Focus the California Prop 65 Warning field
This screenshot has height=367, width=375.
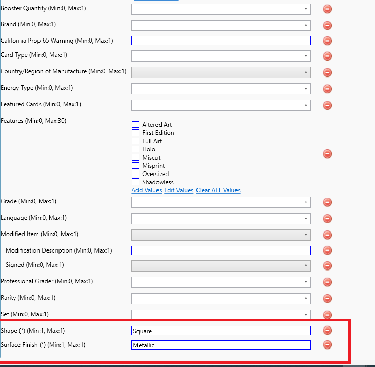[x=221, y=41]
